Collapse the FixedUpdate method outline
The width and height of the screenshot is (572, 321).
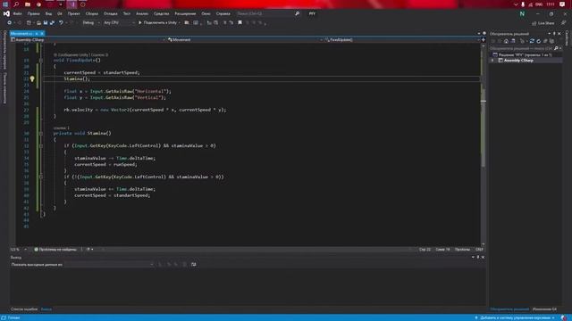coord(41,61)
